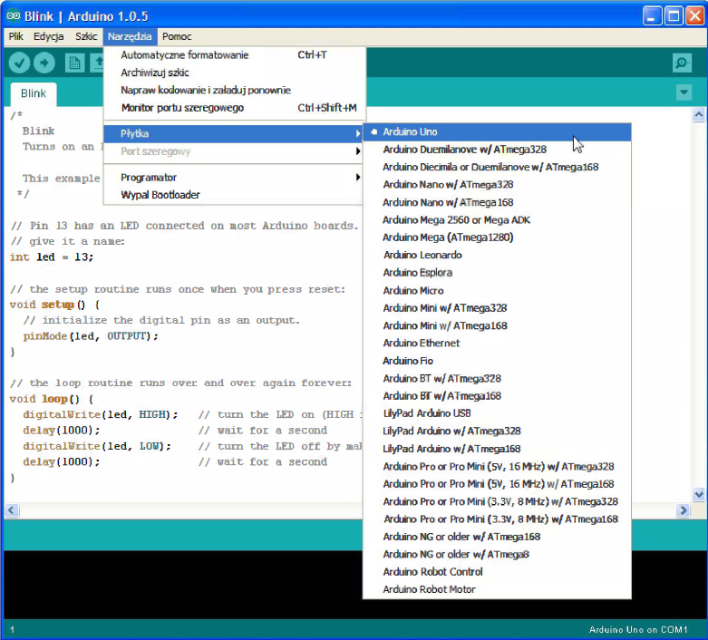
Task: Click the Upload arrow toolbar icon
Action: click(x=44, y=63)
